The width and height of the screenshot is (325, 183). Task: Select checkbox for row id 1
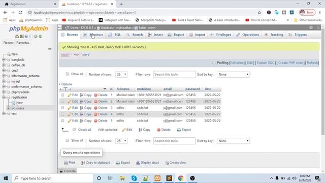click(x=62, y=95)
